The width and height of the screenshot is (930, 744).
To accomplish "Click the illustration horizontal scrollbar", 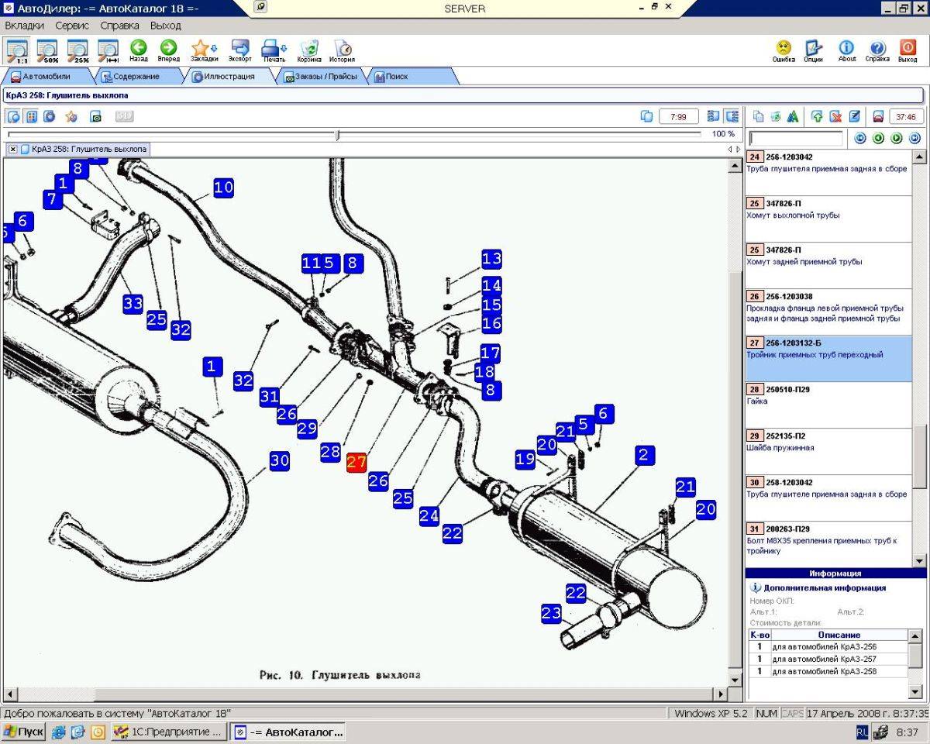I will point(365,694).
